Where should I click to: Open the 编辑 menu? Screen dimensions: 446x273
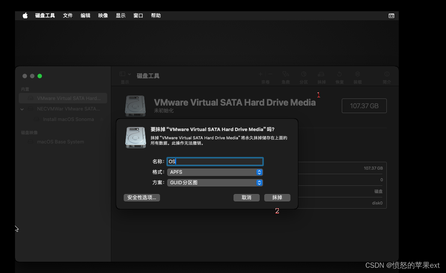click(85, 16)
